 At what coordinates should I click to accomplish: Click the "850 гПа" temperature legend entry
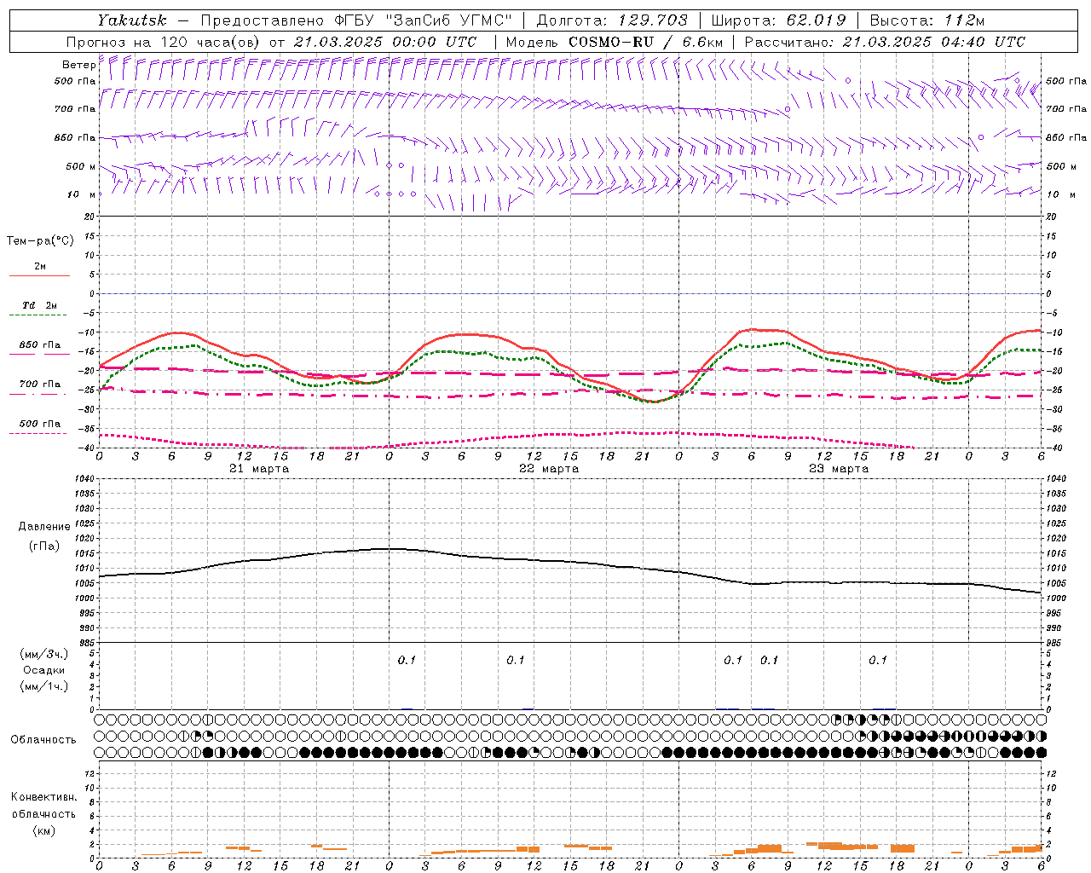tap(40, 345)
